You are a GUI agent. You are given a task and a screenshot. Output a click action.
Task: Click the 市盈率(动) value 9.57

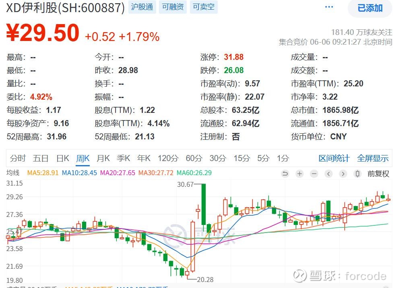(252, 84)
